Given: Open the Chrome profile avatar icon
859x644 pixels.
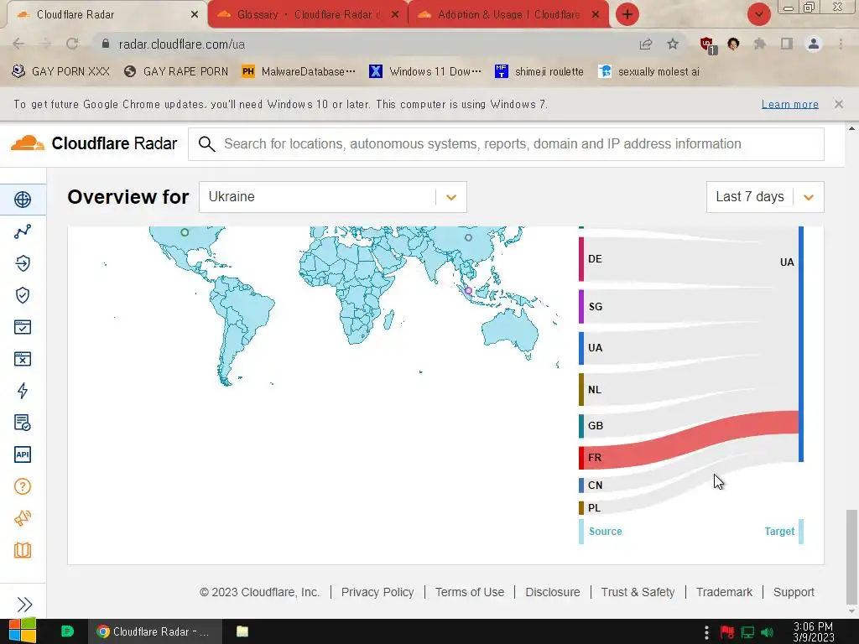Looking at the screenshot, I should point(814,44).
